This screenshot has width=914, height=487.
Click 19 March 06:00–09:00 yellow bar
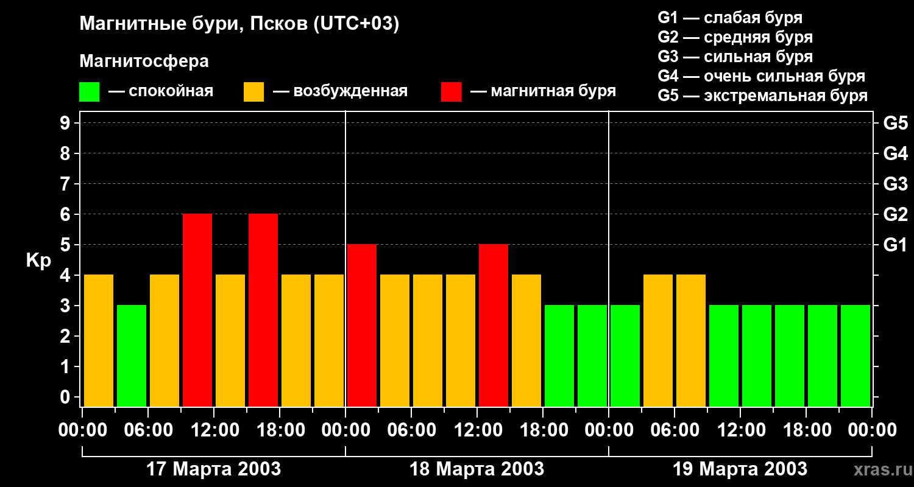pyautogui.click(x=691, y=341)
